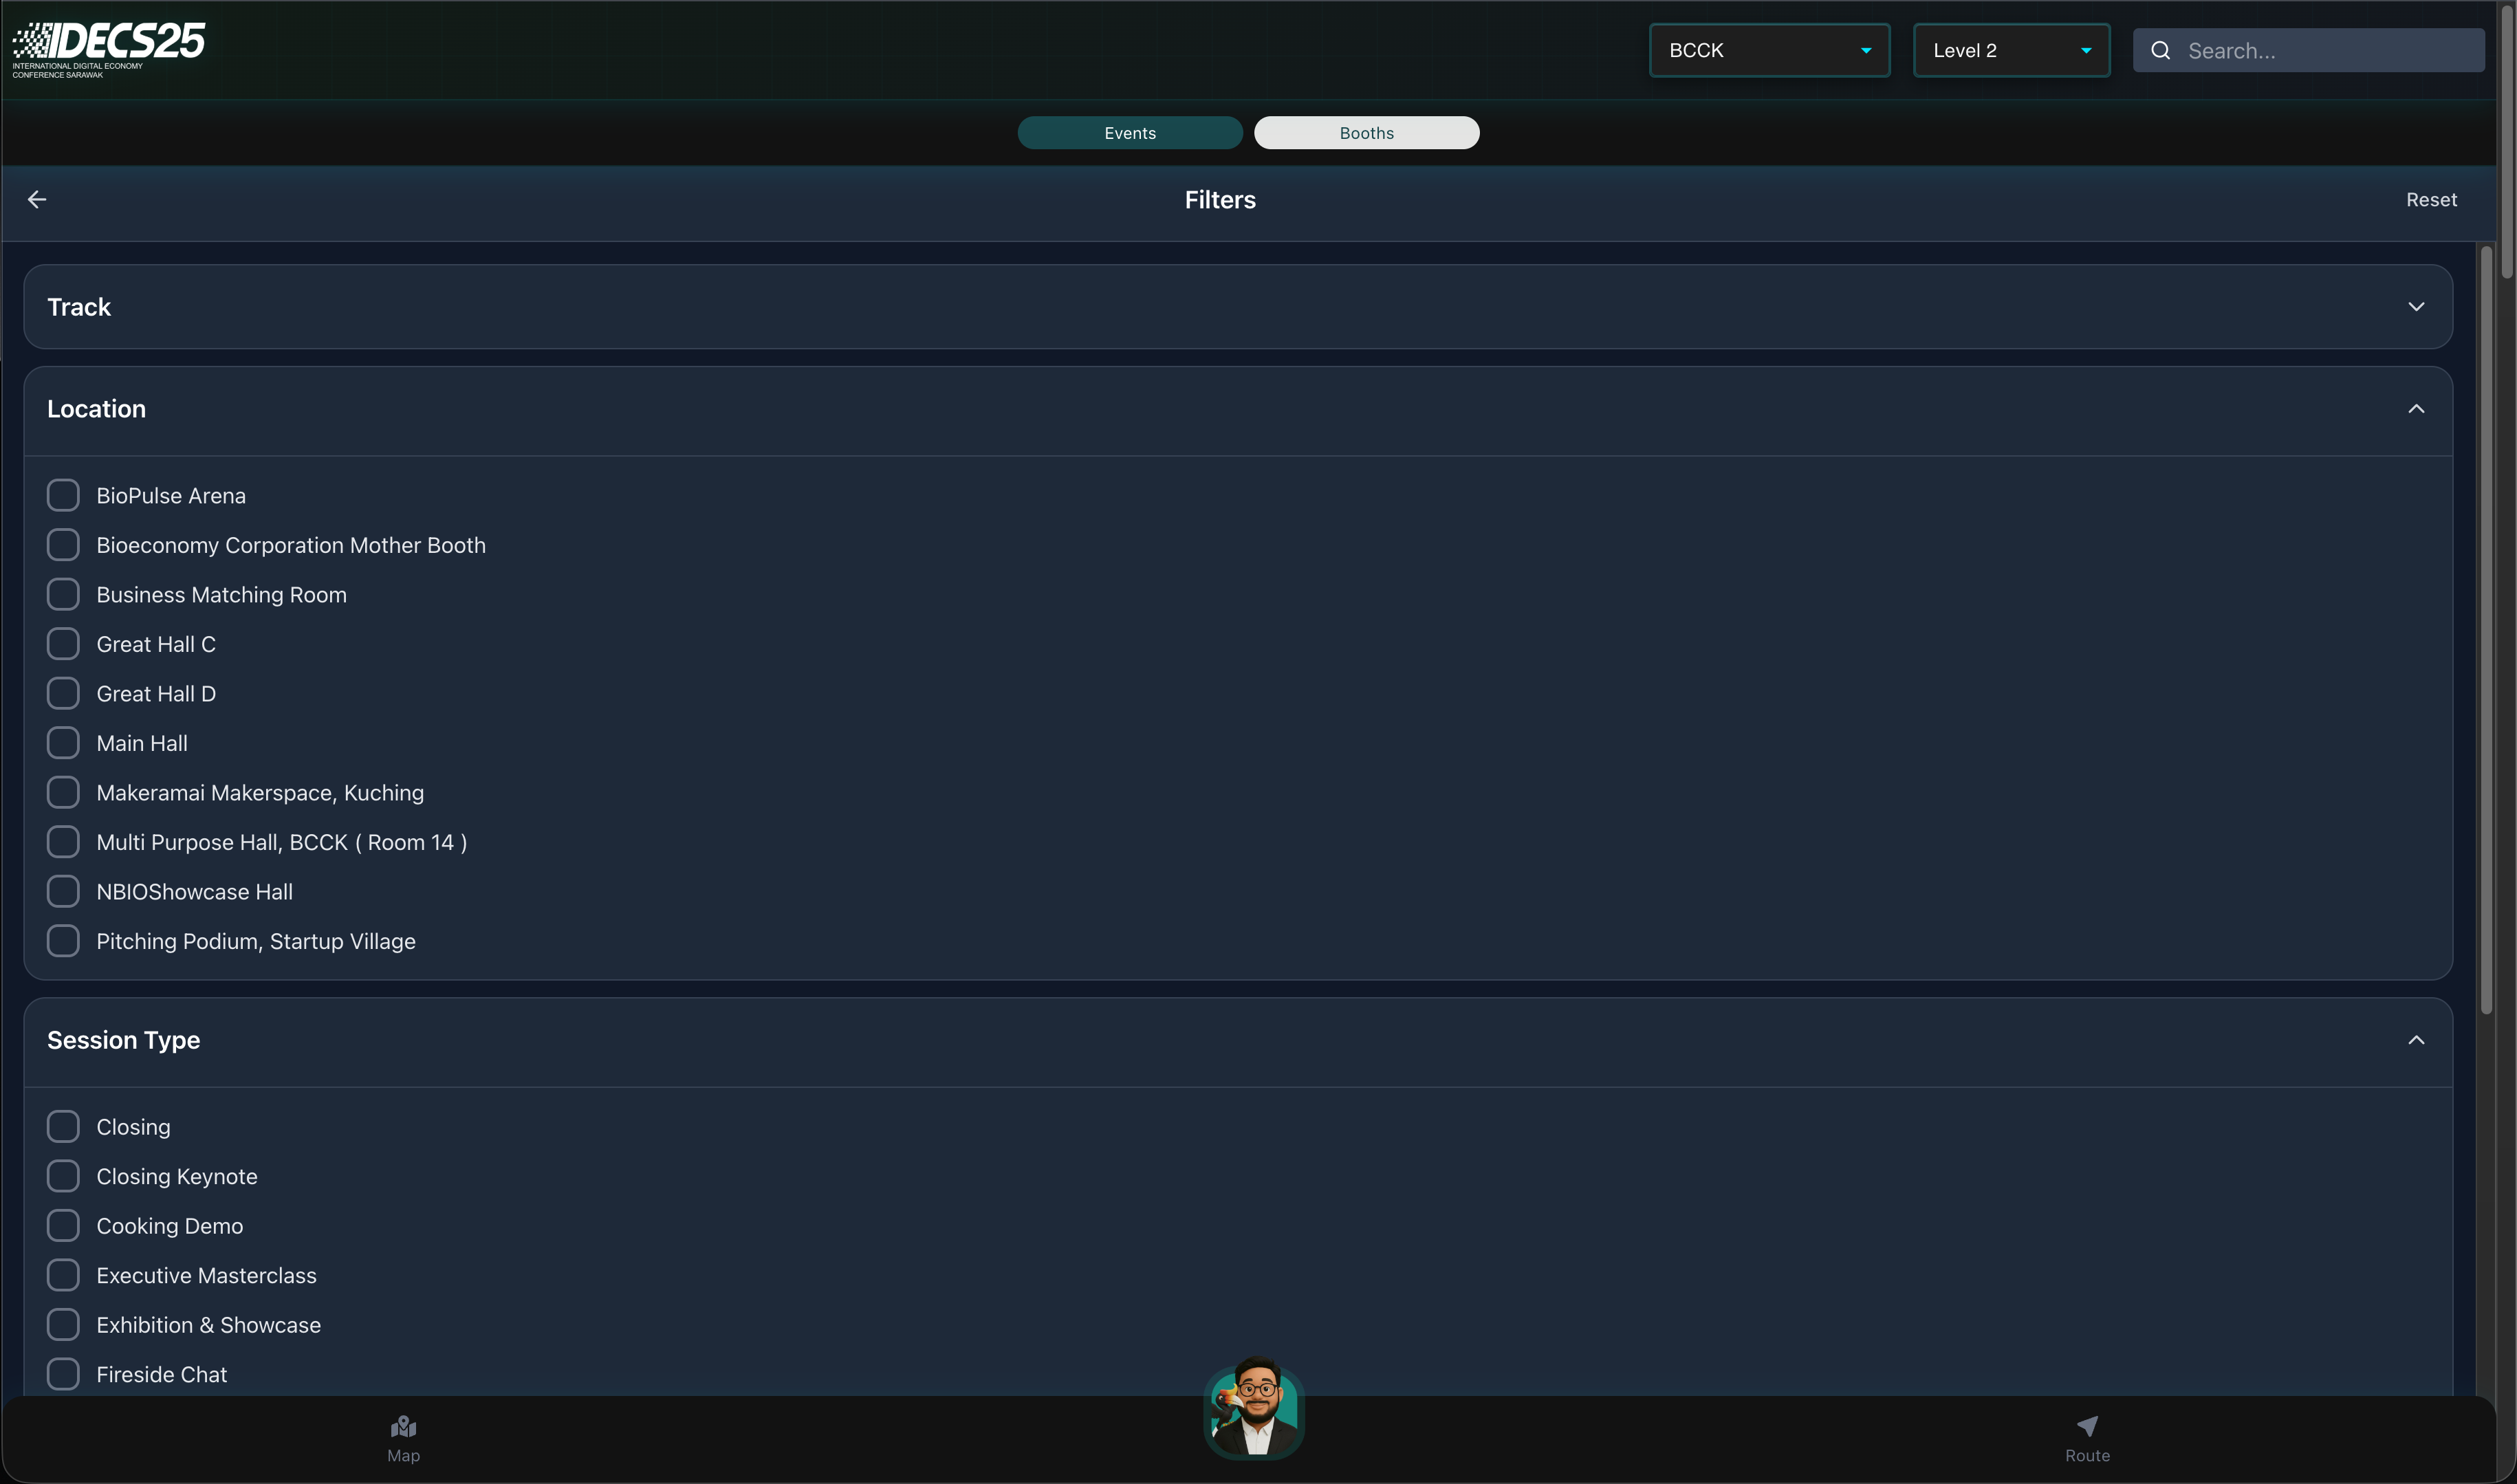Switch to the Events tab
Viewport: 2517px width, 1484px height.
[x=1130, y=133]
